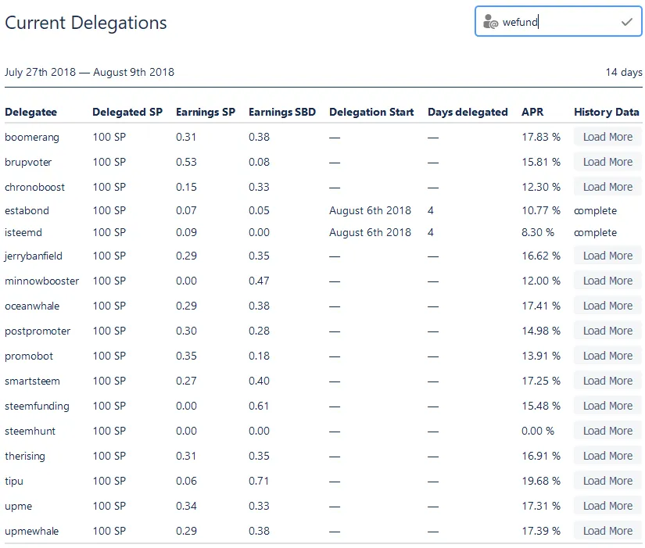Image resolution: width=645 pixels, height=548 pixels.
Task: Click the 19.68 % APR value for tipu
Action: click(x=541, y=481)
